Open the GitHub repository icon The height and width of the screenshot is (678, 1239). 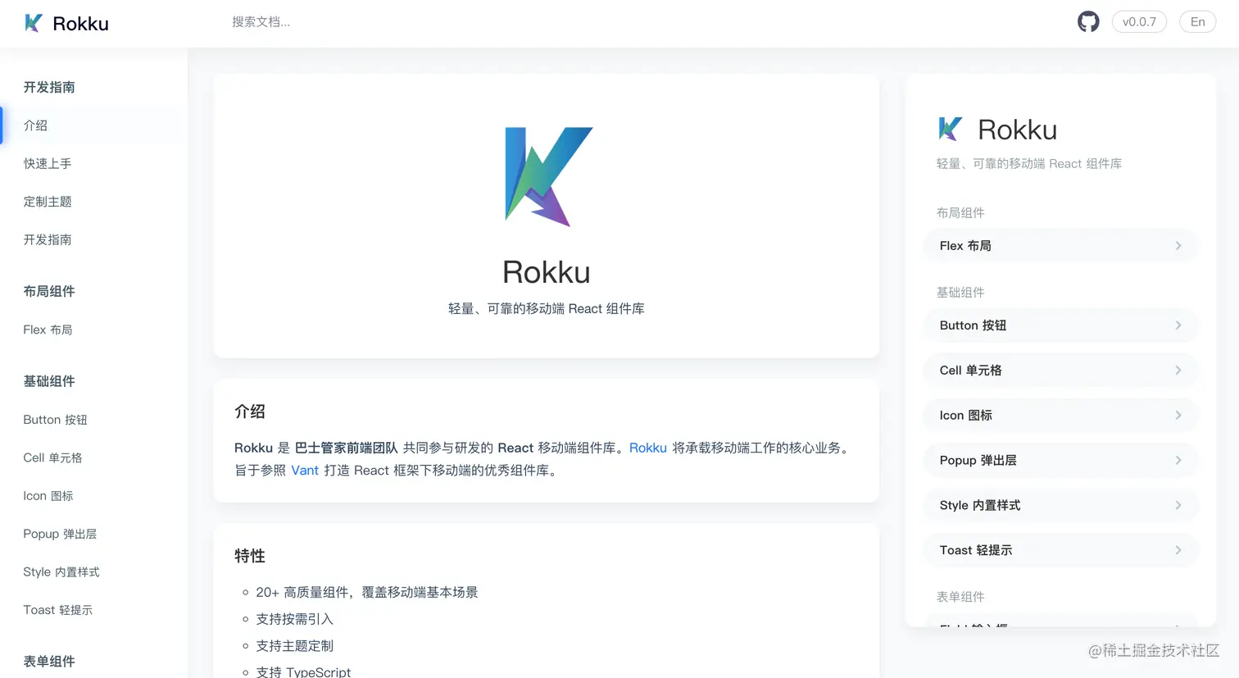pyautogui.click(x=1088, y=22)
